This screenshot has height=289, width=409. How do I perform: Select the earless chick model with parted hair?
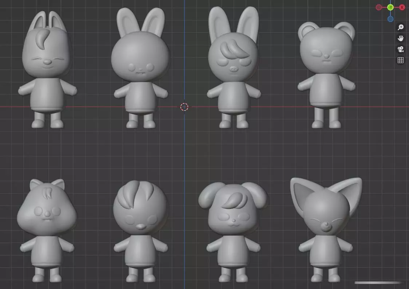[x=140, y=231]
